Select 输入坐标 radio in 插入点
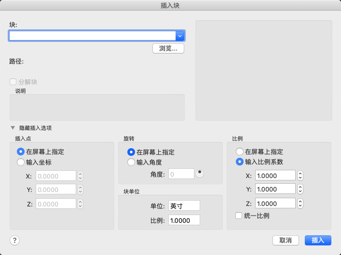 point(21,162)
